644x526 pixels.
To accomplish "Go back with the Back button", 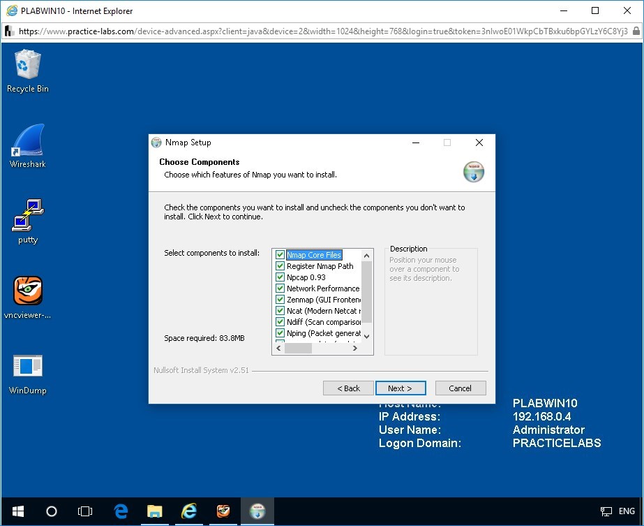I will (x=348, y=388).
